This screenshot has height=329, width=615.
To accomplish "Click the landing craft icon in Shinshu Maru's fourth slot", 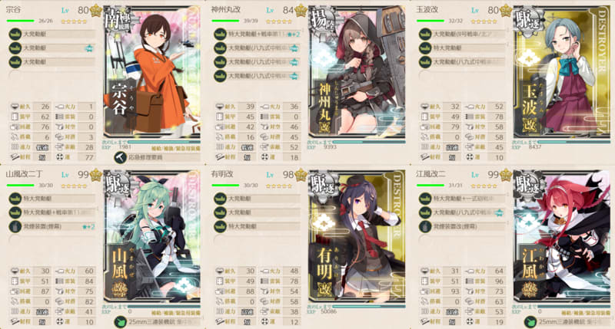I will pos(221,75).
